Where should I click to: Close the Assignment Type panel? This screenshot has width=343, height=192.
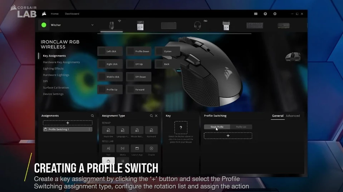(x=156, y=116)
